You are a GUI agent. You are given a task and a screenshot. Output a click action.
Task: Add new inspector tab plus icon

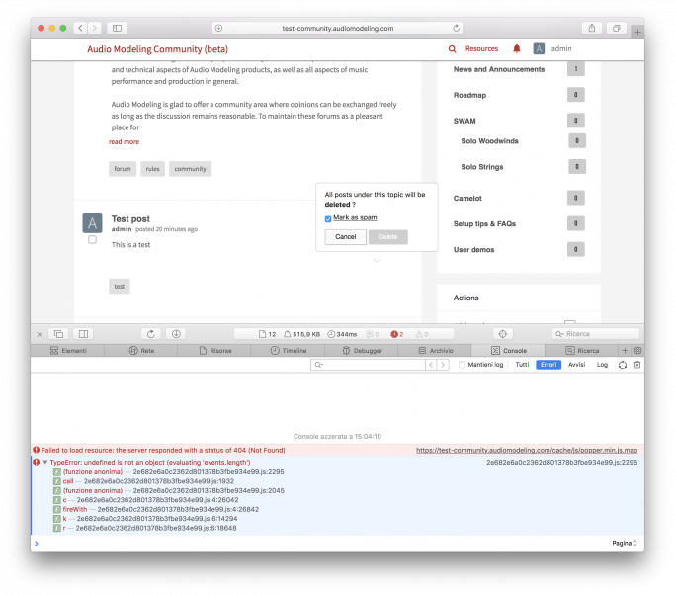(x=625, y=351)
